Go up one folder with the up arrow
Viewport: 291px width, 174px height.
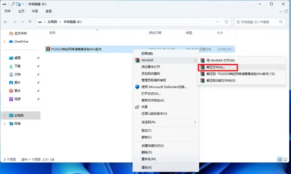click(x=30, y=22)
